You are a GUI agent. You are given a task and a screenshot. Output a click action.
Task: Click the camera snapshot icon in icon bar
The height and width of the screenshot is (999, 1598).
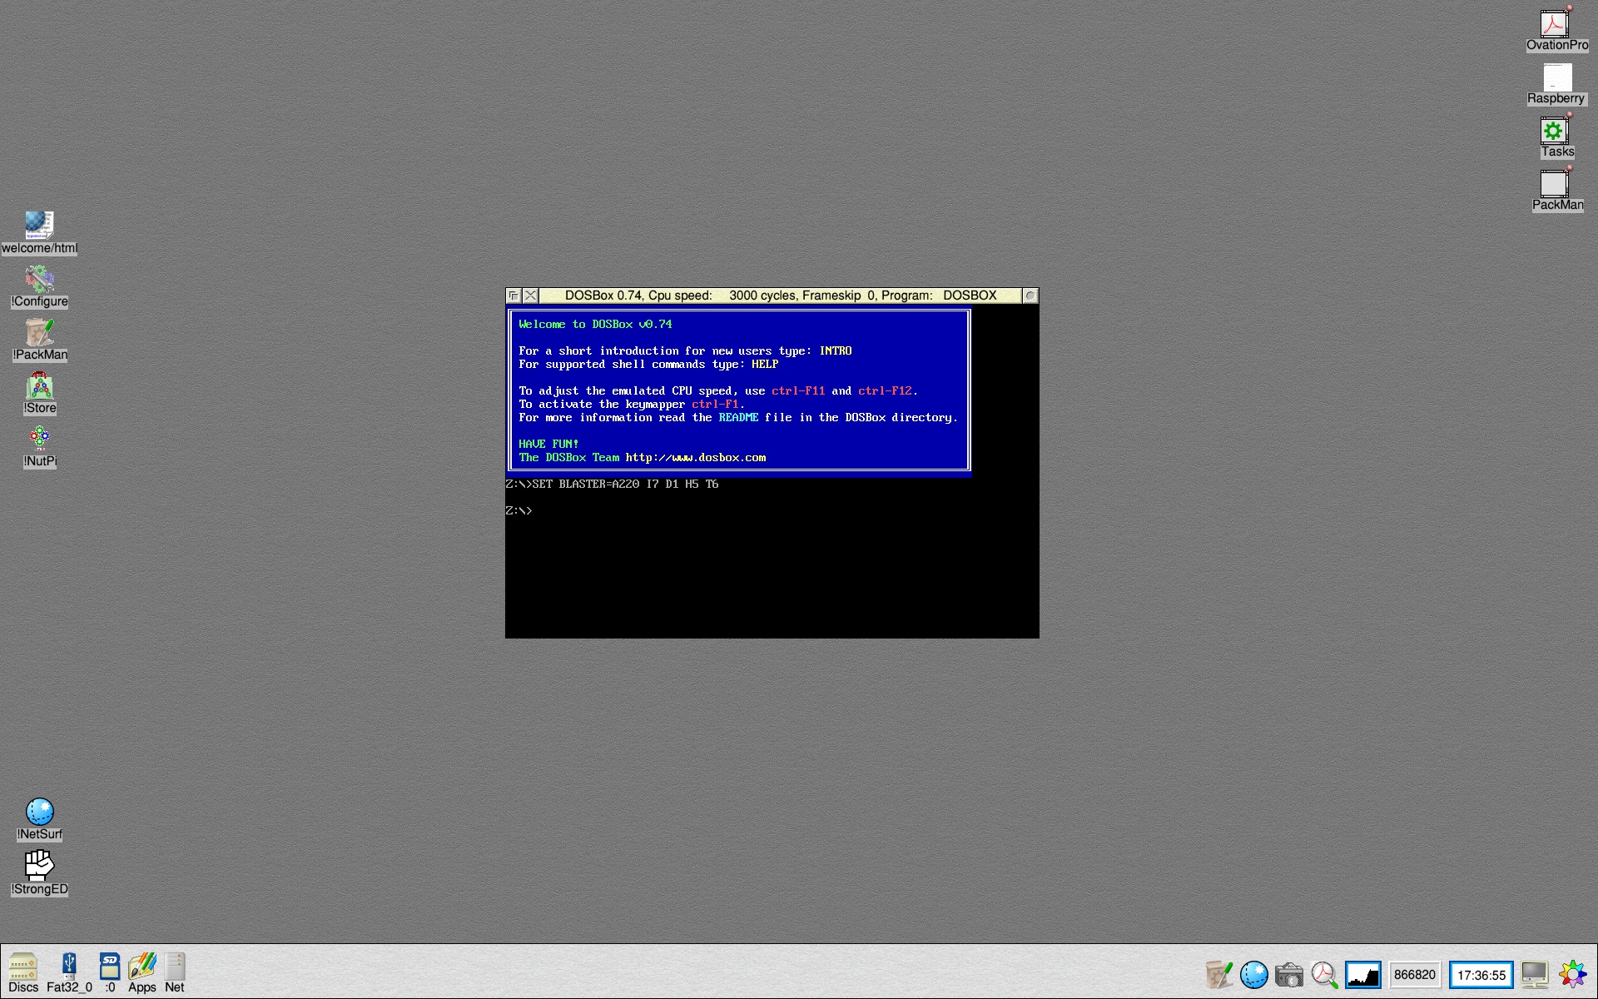pos(1289,974)
